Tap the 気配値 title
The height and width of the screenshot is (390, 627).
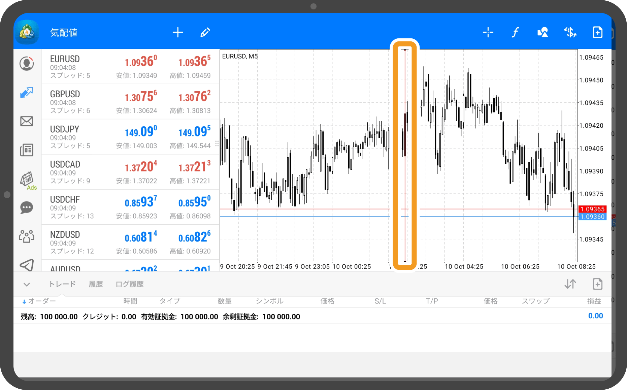tap(64, 33)
